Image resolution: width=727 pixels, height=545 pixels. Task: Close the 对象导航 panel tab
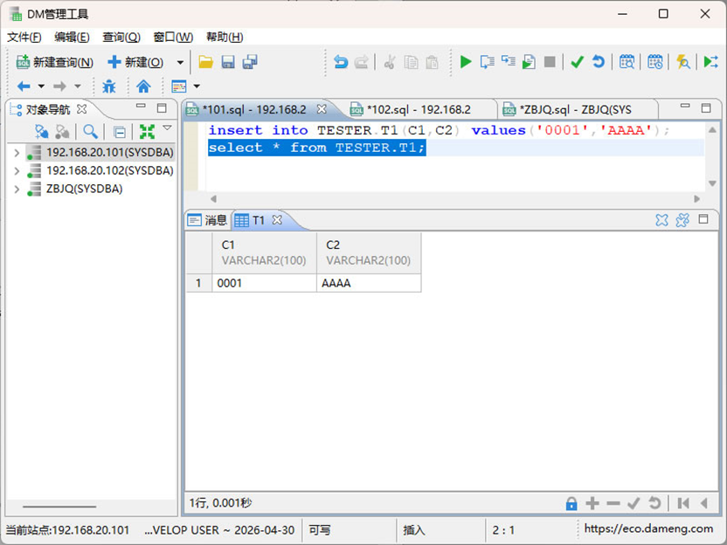pos(81,109)
